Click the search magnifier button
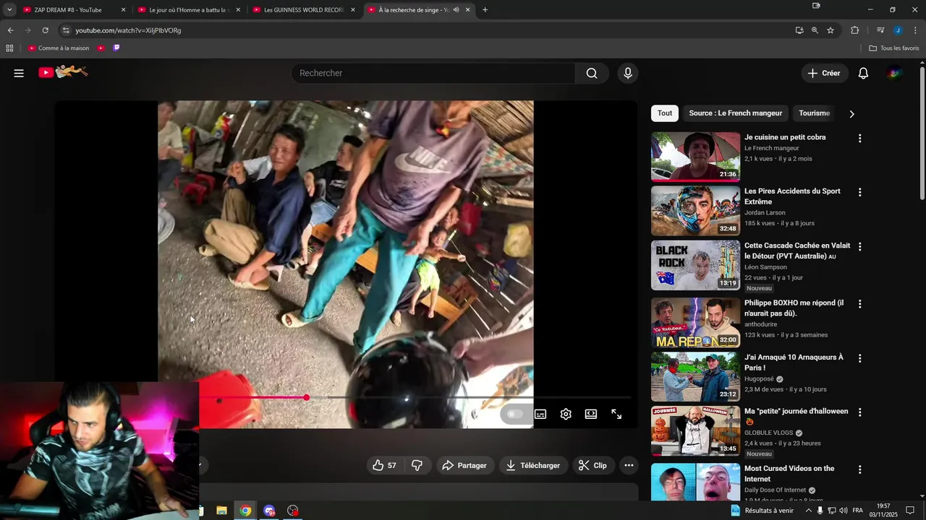 pos(592,73)
